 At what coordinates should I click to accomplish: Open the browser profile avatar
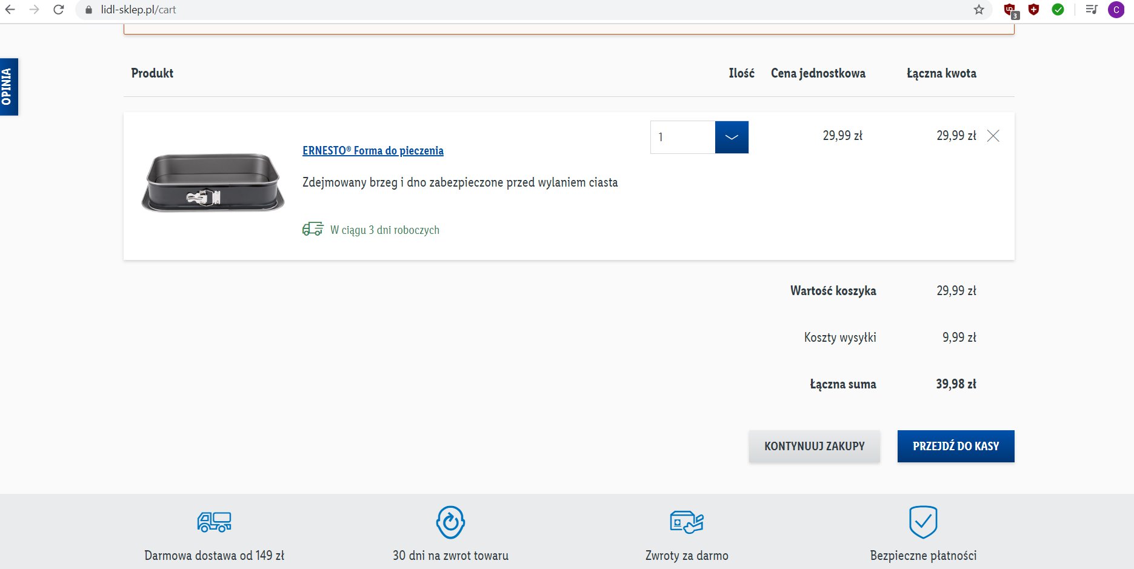click(1116, 10)
